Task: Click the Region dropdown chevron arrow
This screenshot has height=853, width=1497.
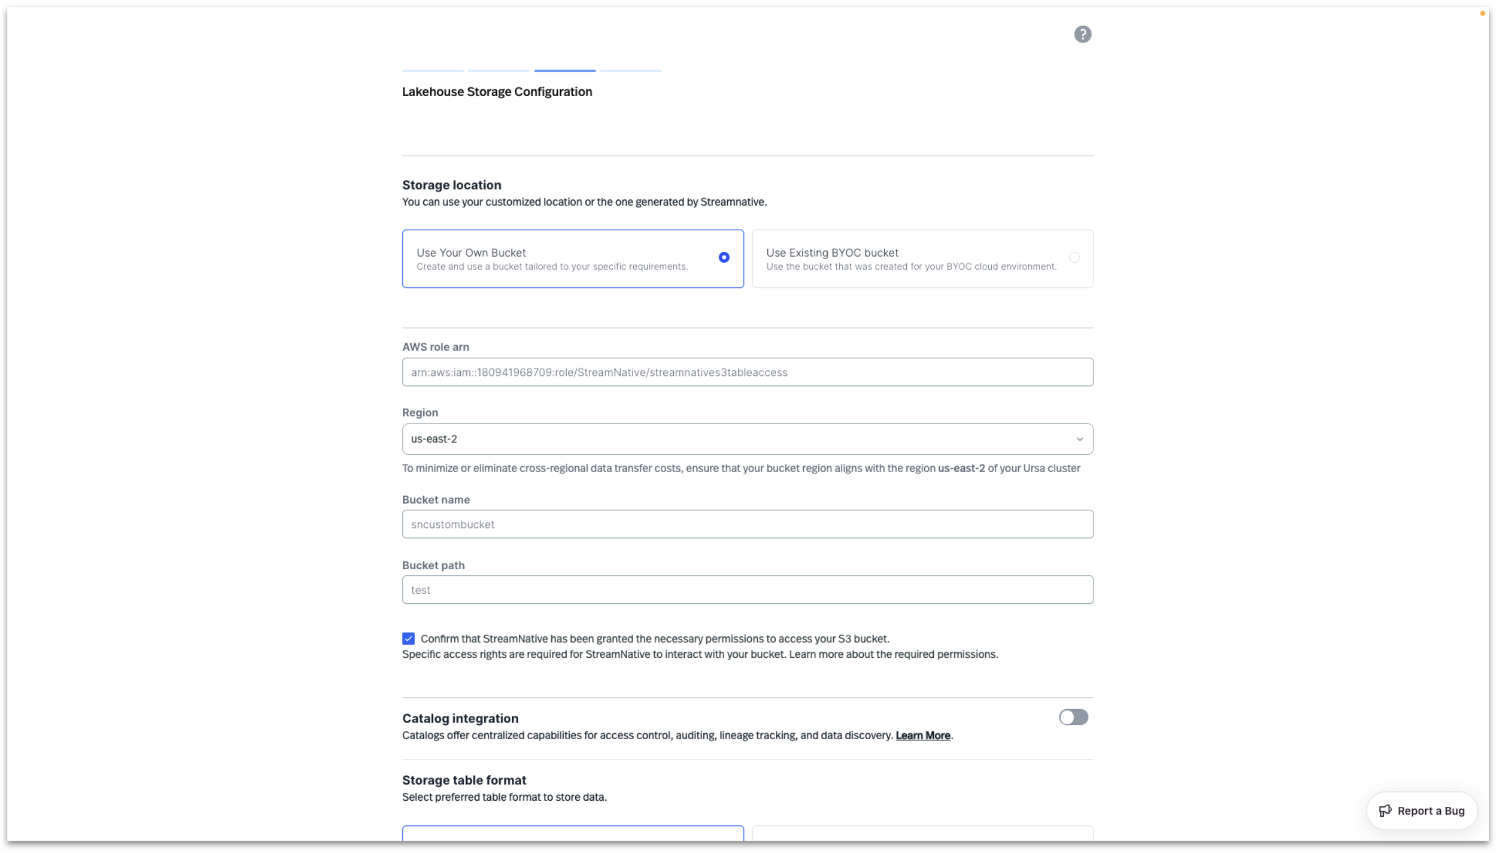Action: pos(1079,439)
